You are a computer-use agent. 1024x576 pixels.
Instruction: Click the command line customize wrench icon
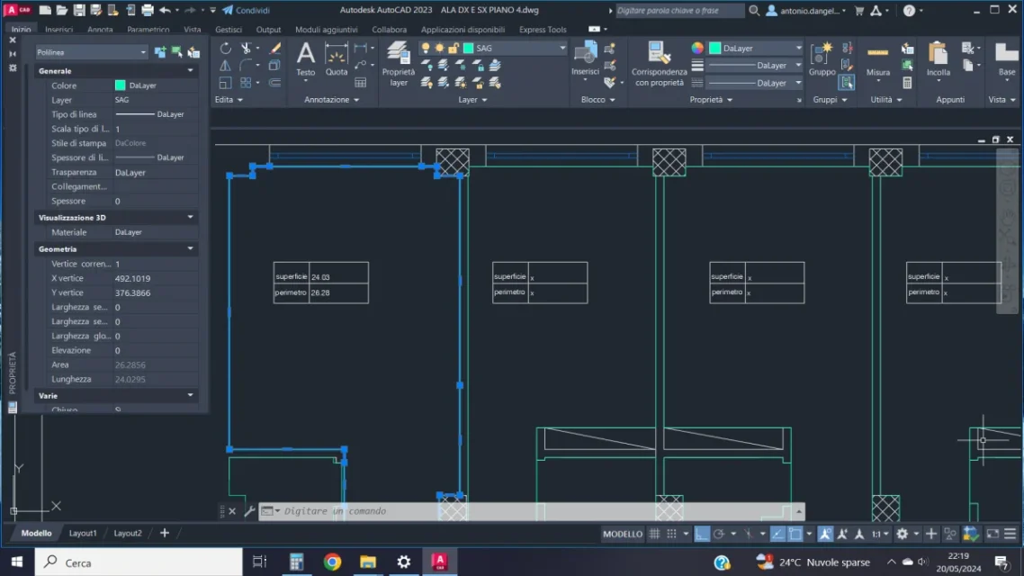click(249, 511)
